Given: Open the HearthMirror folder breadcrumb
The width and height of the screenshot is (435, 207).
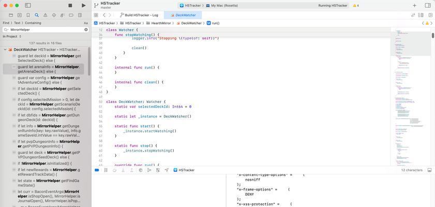Looking at the screenshot, I should 160,23.
